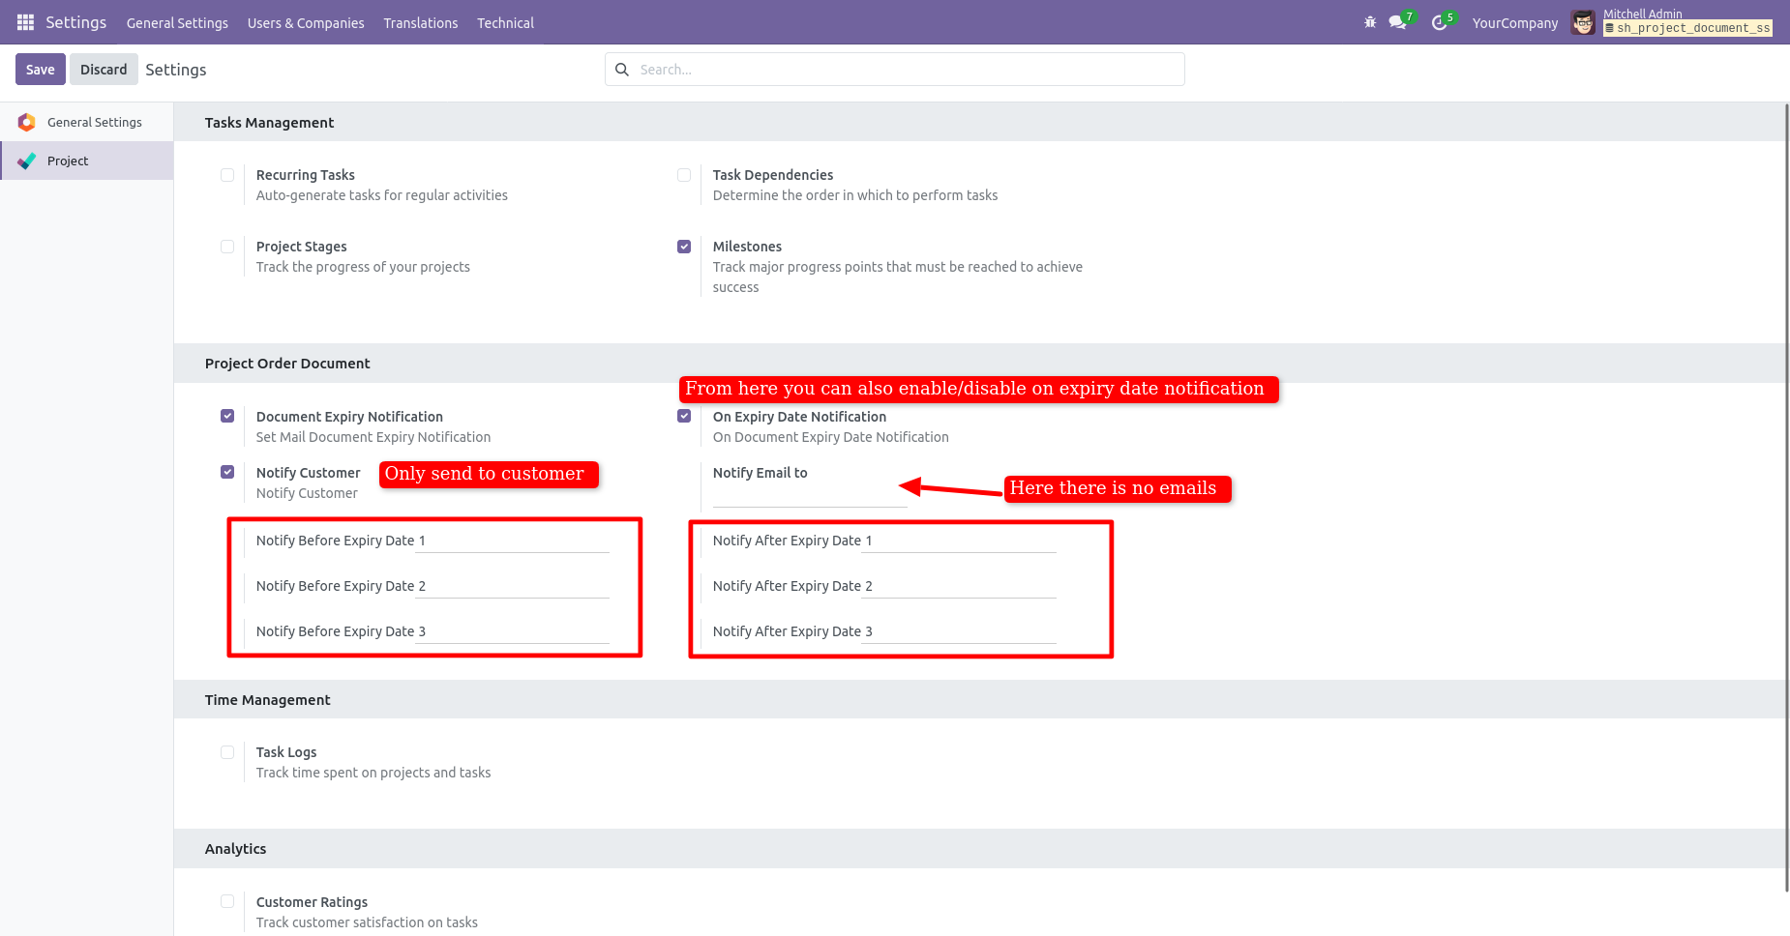Click the Task Logs label
Image resolution: width=1790 pixels, height=936 pixels.
tap(286, 752)
